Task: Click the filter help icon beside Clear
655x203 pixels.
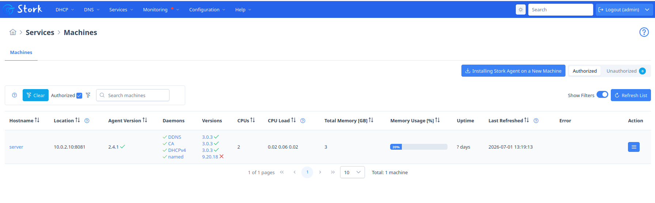Action: [14, 95]
